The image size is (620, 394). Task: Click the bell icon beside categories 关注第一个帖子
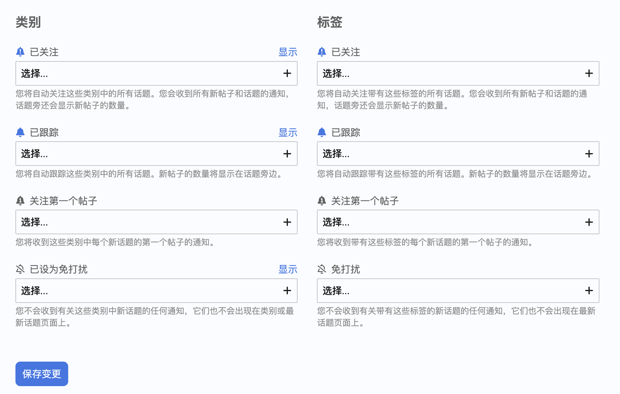pyautogui.click(x=20, y=201)
